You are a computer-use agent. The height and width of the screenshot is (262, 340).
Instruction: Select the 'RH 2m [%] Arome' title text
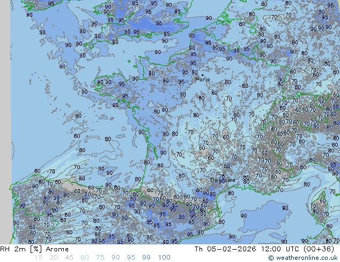point(34,249)
